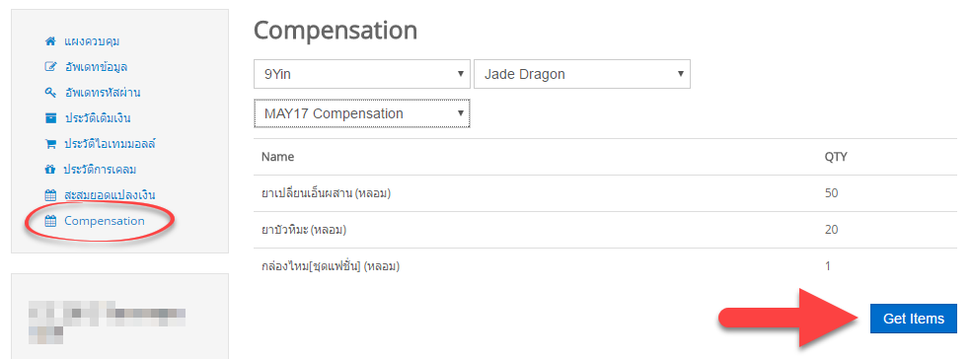
Task: Open the ประวัติไอเทมมอลล์ link
Action: click(110, 144)
